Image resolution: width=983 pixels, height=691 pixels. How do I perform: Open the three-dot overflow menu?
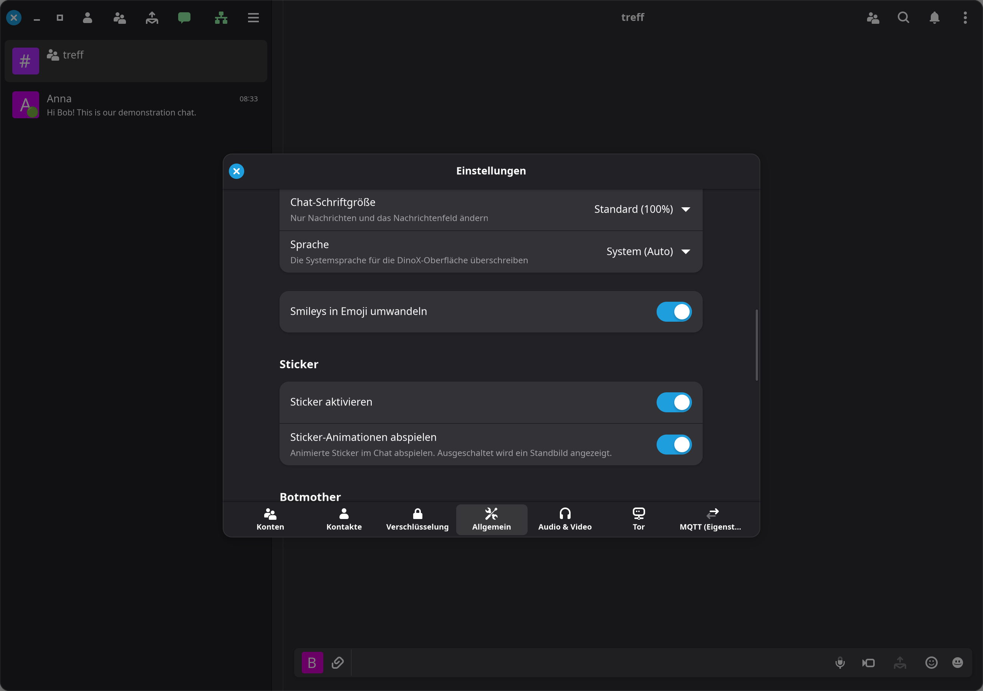(x=965, y=18)
